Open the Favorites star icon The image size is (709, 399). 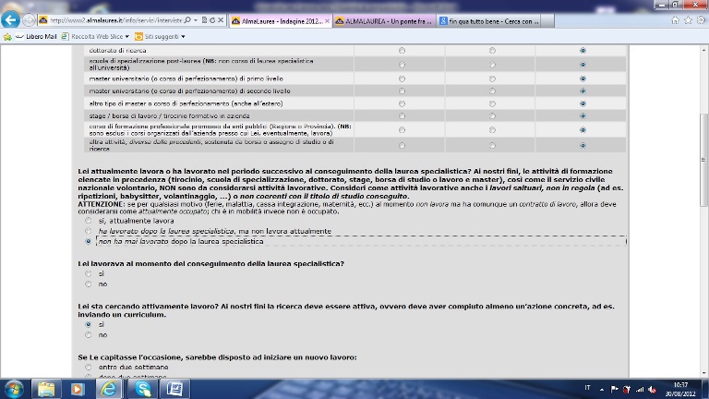[x=686, y=20]
